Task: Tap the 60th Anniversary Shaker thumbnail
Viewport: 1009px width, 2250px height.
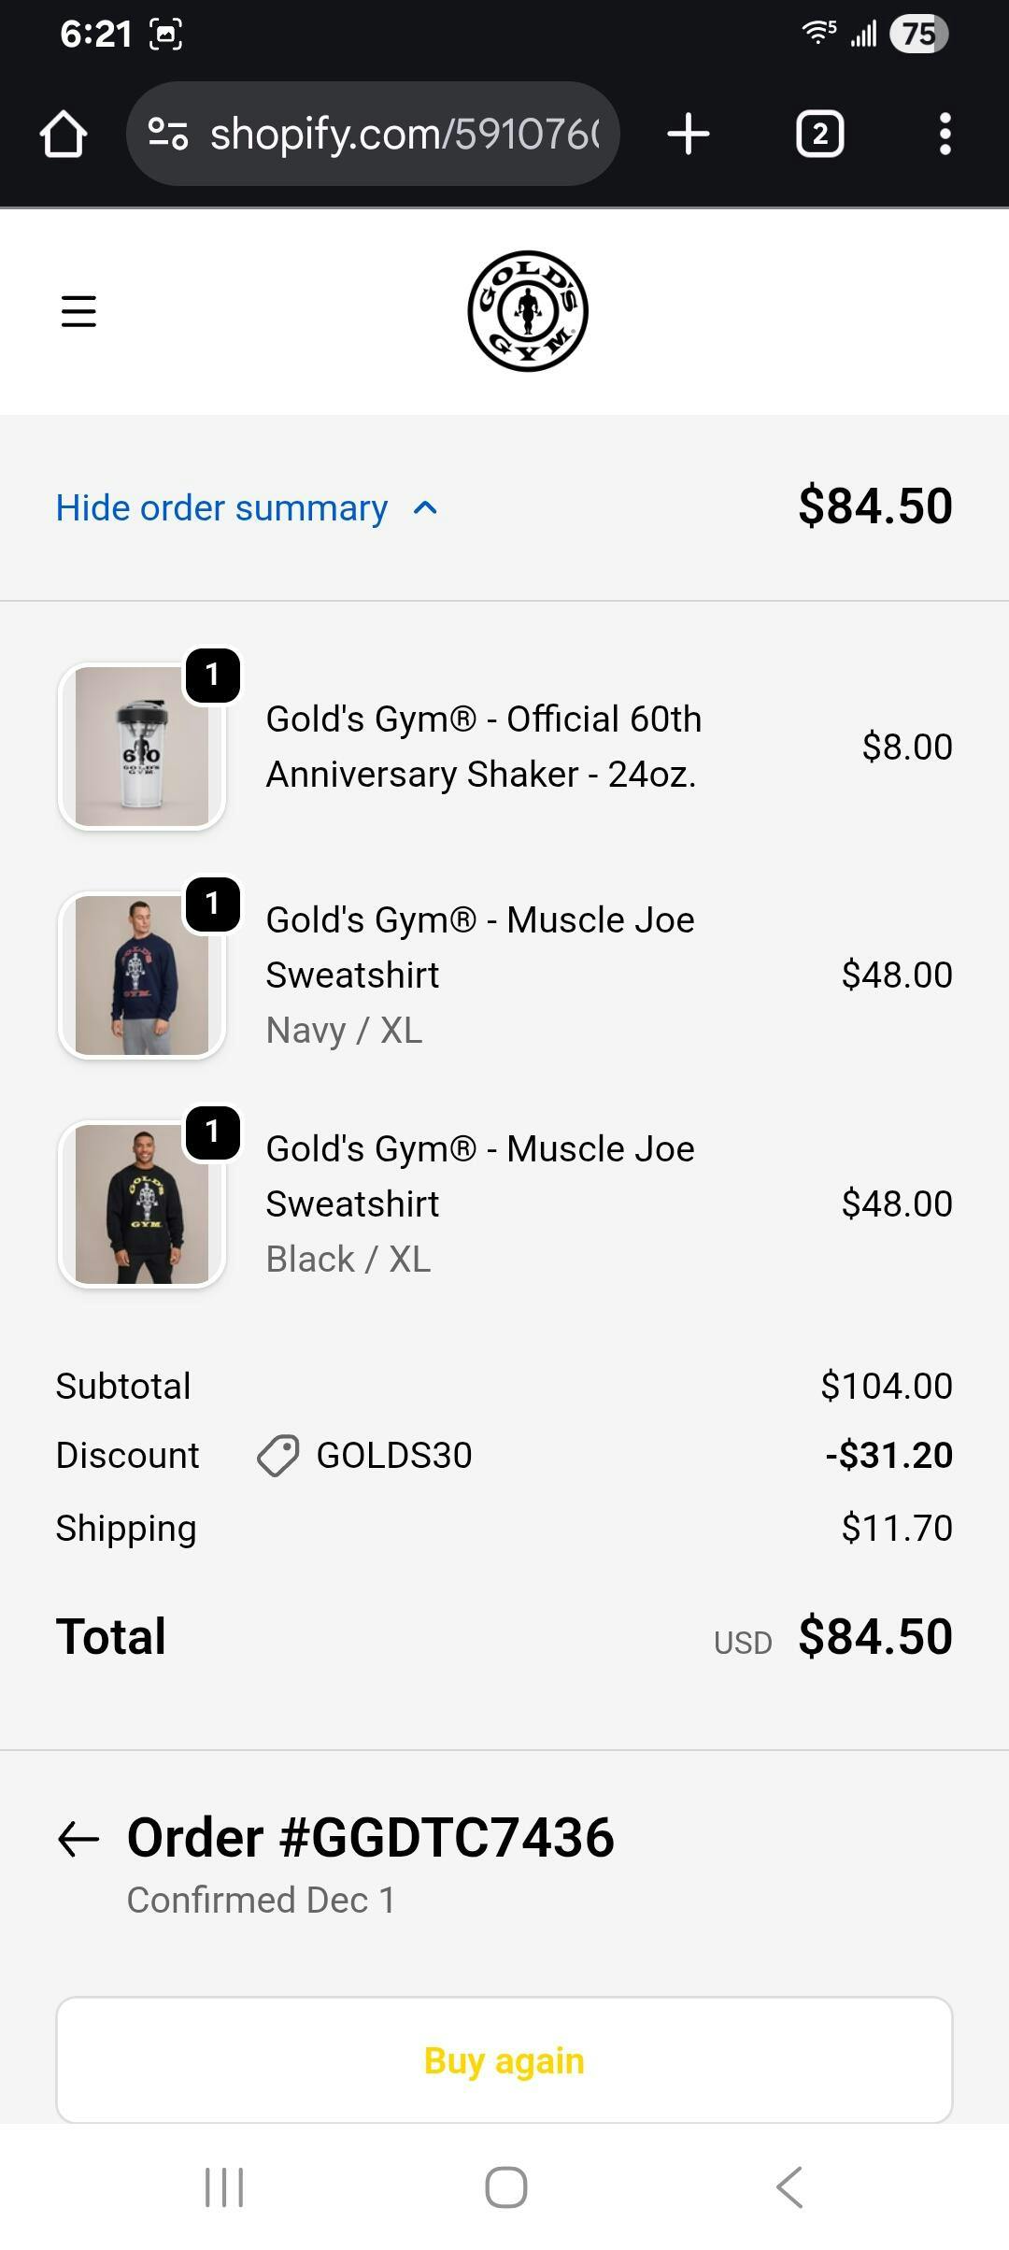Action: [142, 747]
